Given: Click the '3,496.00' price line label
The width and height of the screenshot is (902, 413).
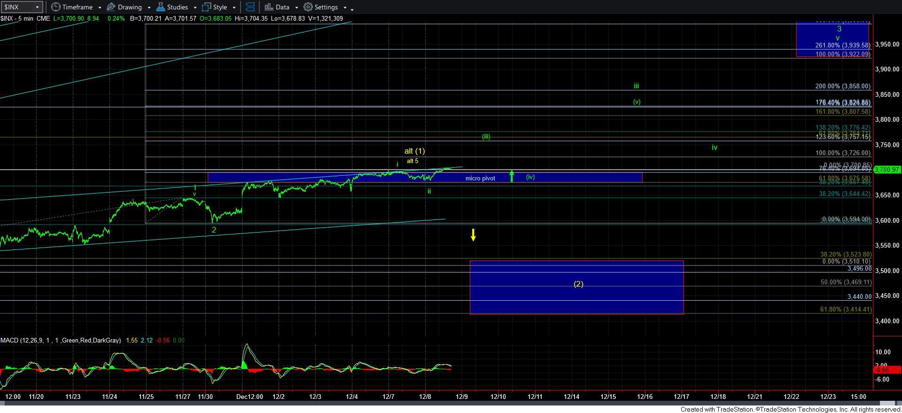Looking at the screenshot, I should pyautogui.click(x=859, y=269).
